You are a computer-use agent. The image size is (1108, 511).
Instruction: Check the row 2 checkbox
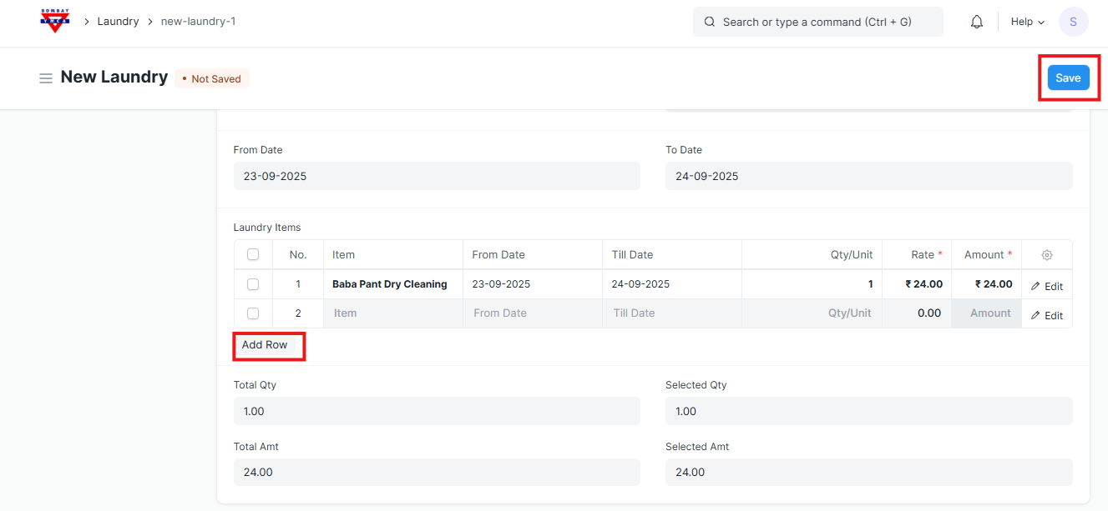point(253,313)
